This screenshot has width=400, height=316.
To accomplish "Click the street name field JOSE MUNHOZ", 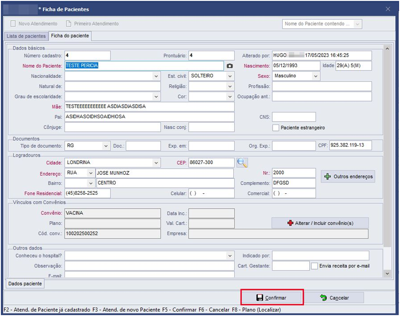I will click(x=164, y=173).
